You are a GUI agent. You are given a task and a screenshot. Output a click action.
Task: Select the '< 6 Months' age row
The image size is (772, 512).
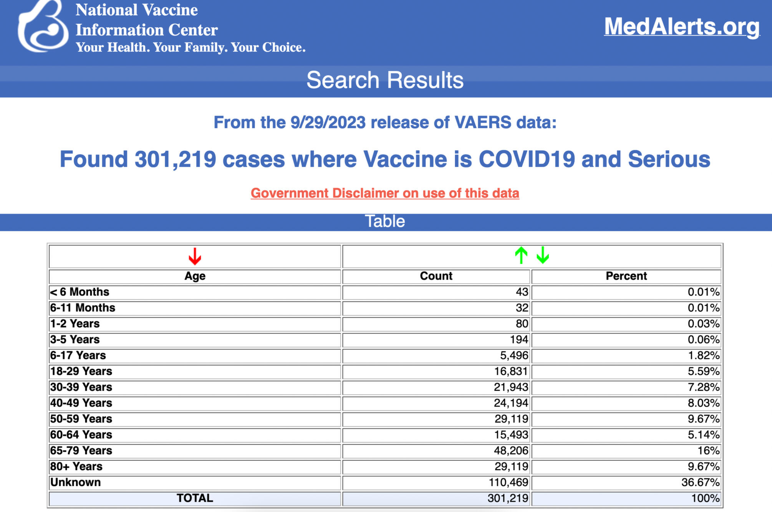click(80, 292)
